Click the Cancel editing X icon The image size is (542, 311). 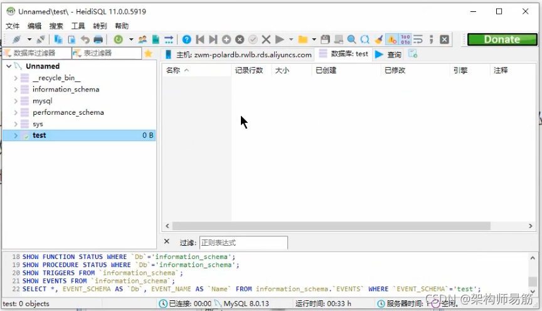click(266, 40)
